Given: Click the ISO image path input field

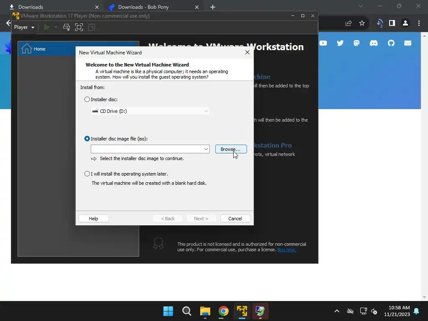Looking at the screenshot, I should [147, 149].
